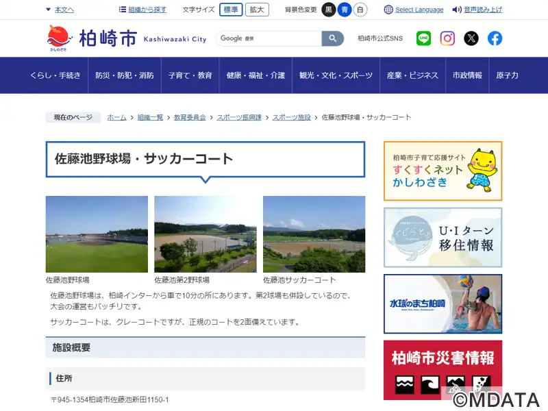Viewport: 548px width, 411px height.
Task: Open the くらし・手続き menu
Action: pos(55,75)
